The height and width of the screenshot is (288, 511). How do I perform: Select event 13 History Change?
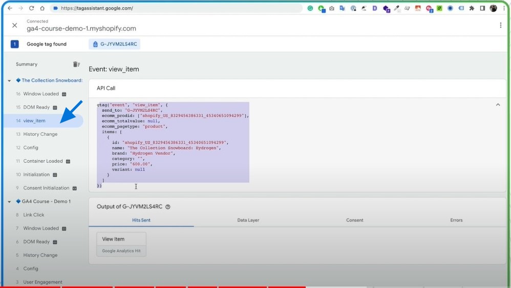coord(36,134)
